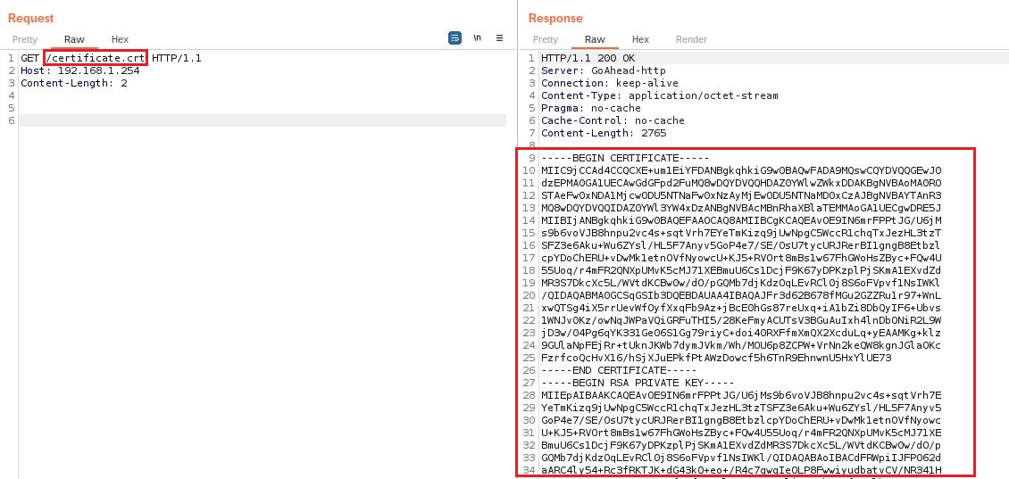
Task: Click the /certificate.crt path in the request
Action: click(x=96, y=58)
